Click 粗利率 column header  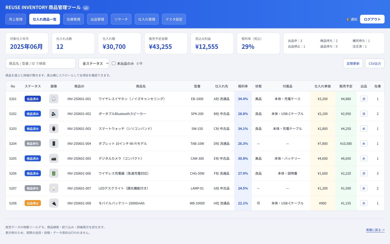(243, 86)
